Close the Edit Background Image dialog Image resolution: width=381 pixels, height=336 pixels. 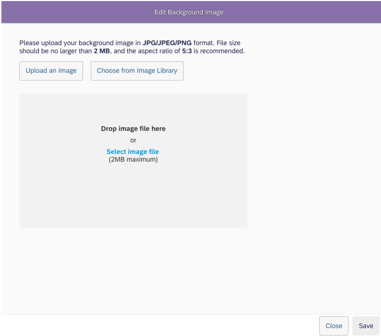point(334,326)
